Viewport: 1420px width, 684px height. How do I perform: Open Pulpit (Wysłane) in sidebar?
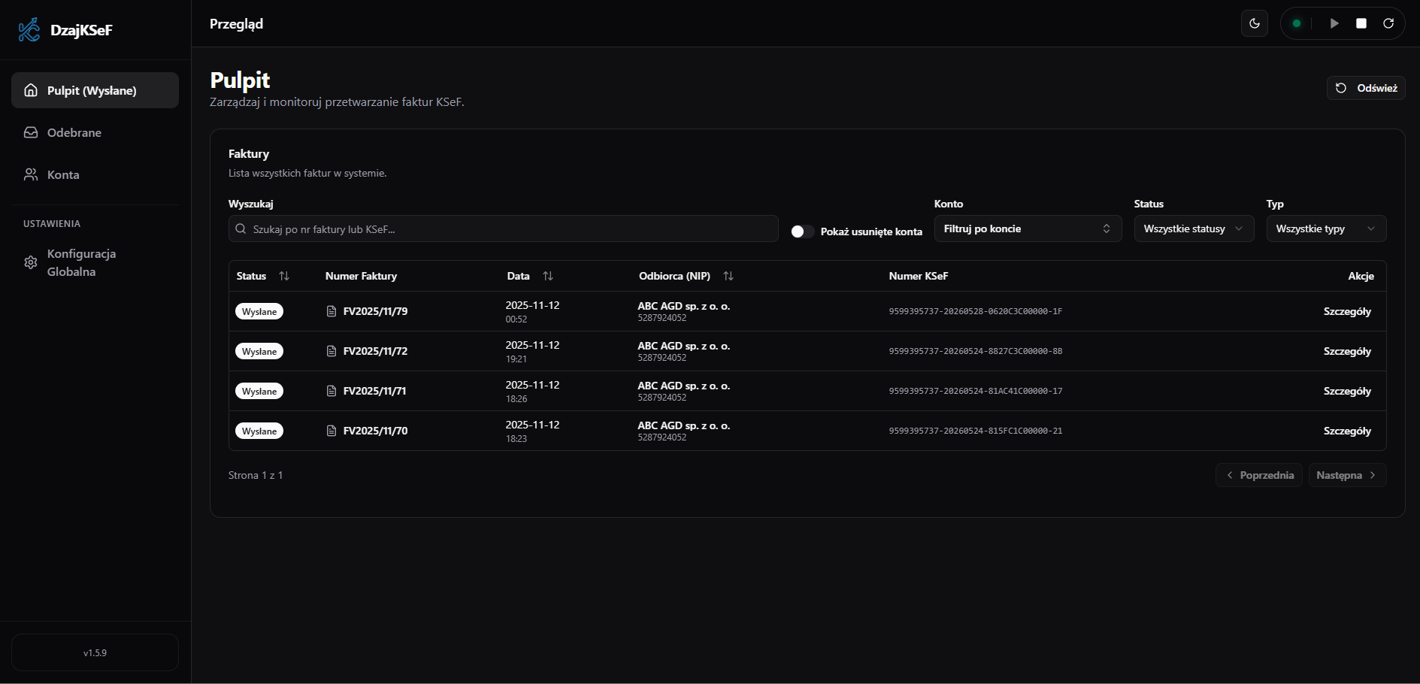click(95, 90)
